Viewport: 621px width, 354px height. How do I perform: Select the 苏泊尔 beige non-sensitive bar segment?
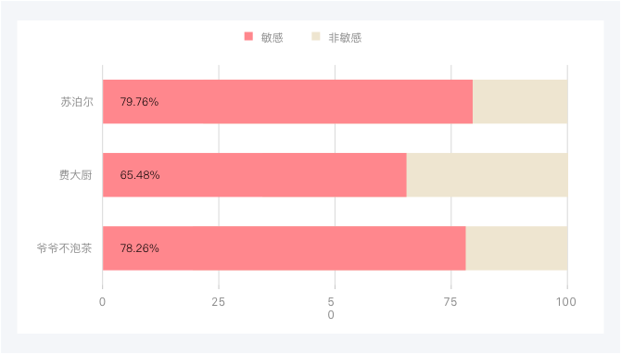coord(520,102)
